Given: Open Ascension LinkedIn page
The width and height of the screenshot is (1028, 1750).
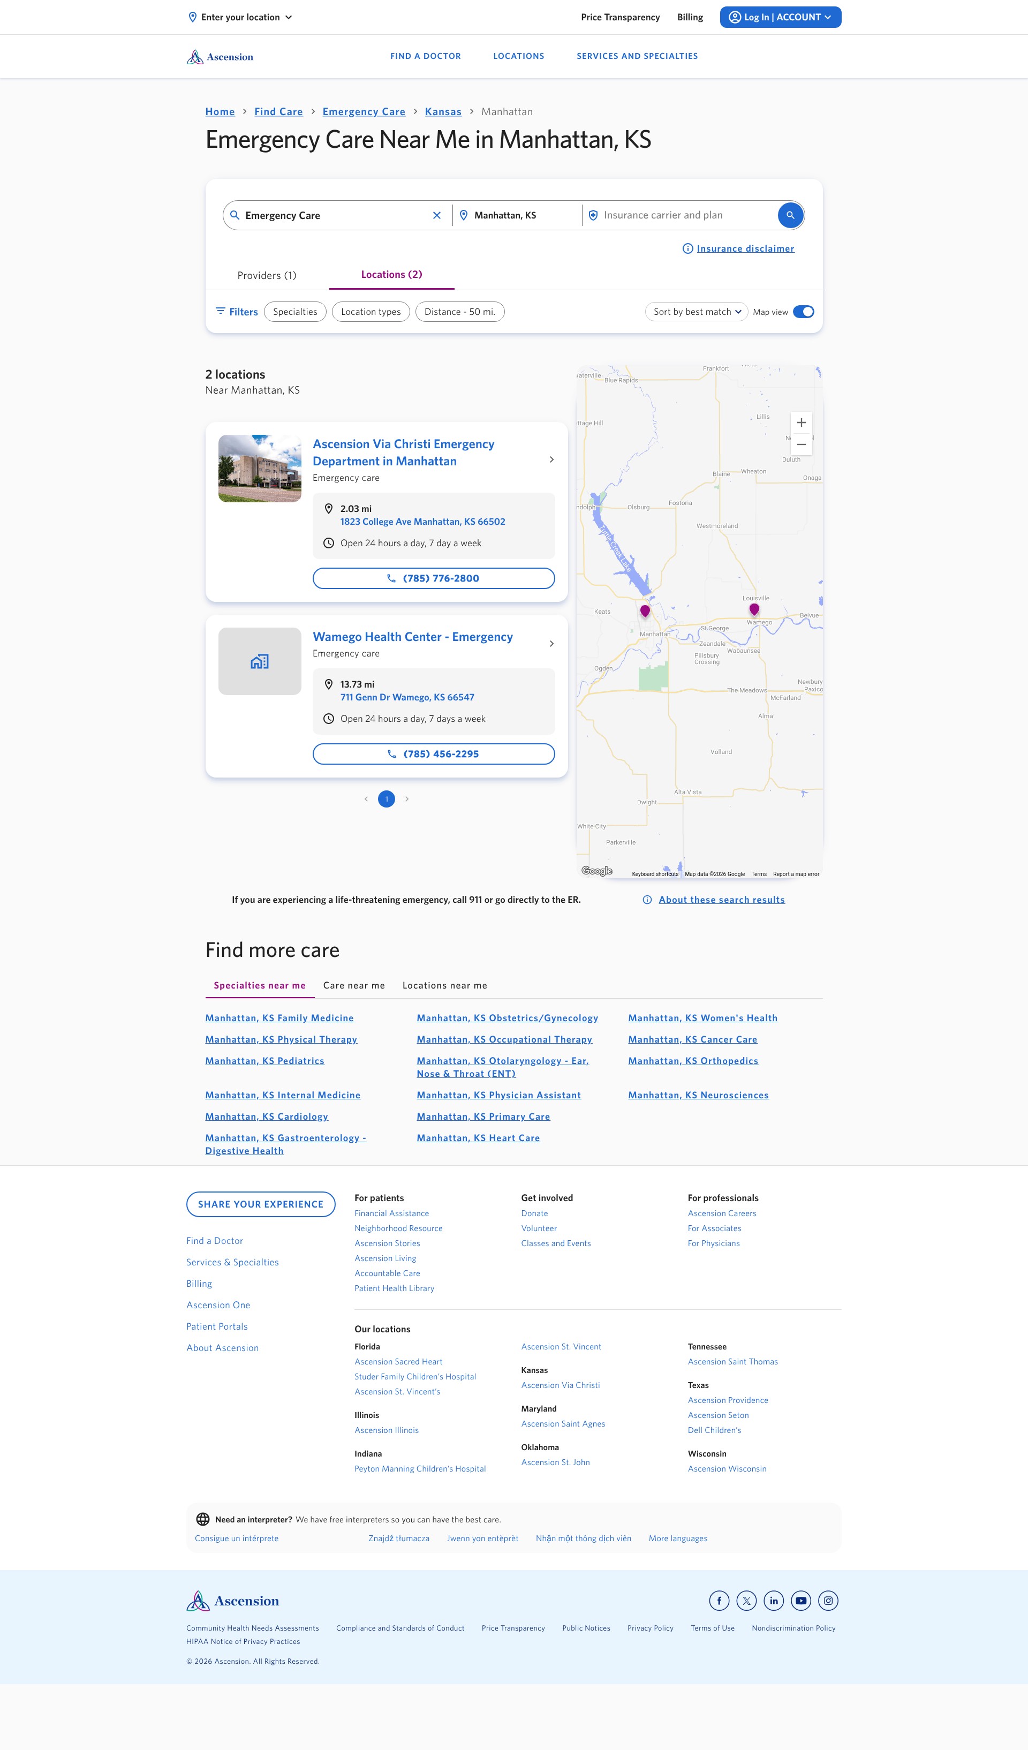Looking at the screenshot, I should click(x=773, y=1600).
